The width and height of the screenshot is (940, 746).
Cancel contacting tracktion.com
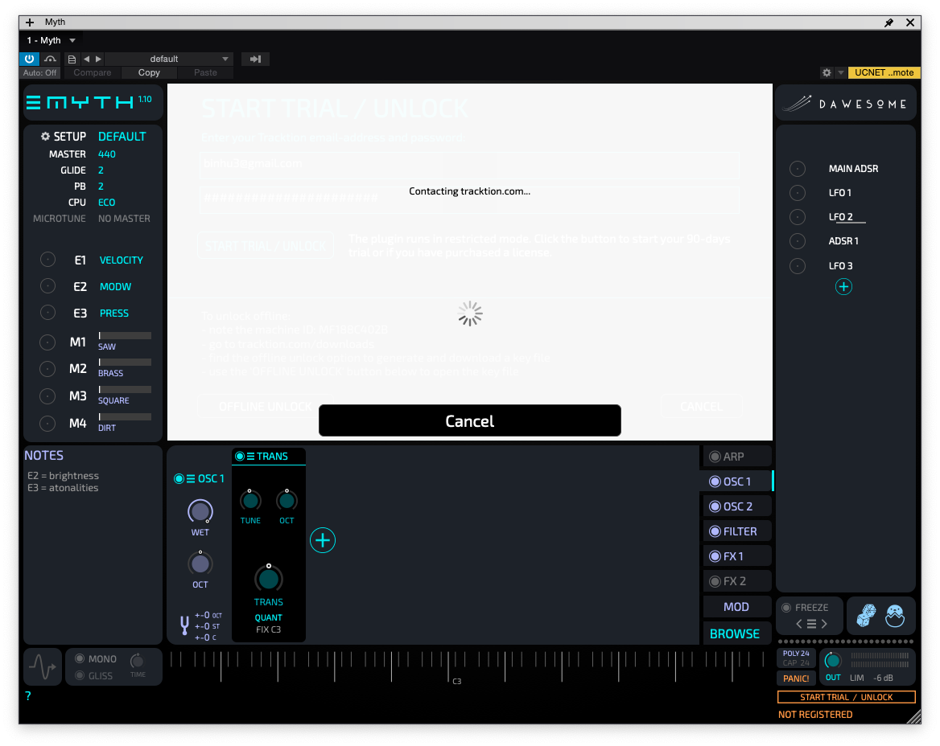(x=469, y=421)
